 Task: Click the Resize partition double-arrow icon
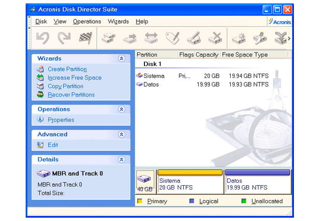[x=151, y=38]
